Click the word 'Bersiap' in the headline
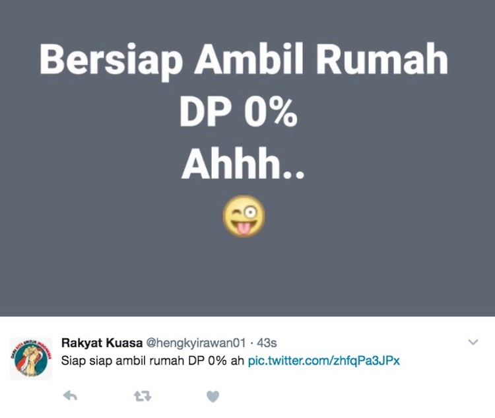495x418 pixels. (x=111, y=61)
